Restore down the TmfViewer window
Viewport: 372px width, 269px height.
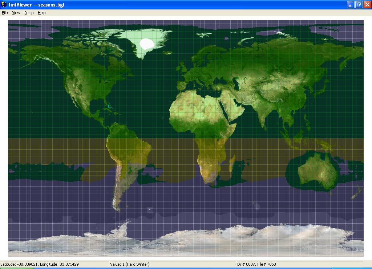click(x=359, y=5)
